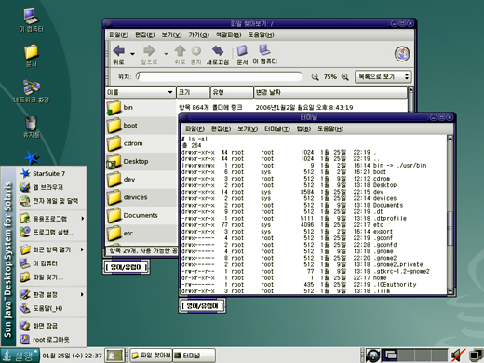Go up a folder with 위로 icon

click(x=180, y=50)
